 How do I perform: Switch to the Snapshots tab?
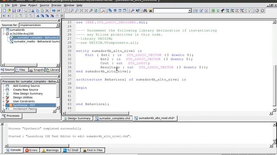tap(37, 70)
